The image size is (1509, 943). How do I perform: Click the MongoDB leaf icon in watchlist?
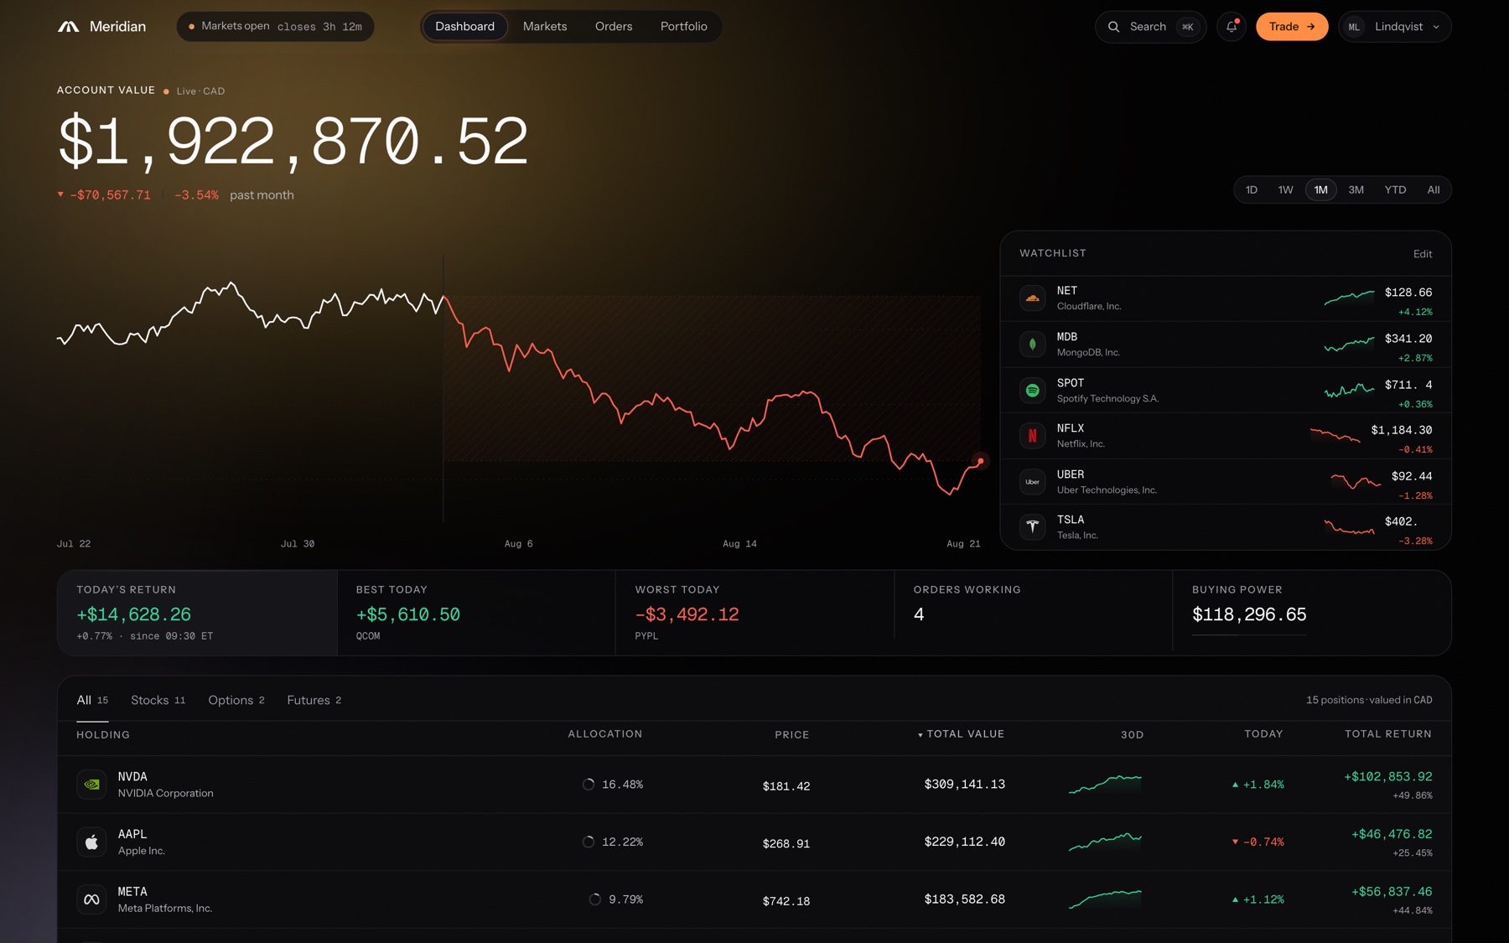click(1032, 344)
